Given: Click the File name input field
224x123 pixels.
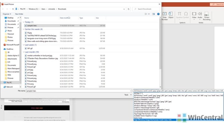Looking at the screenshot, I should pyautogui.click(x=79, y=91).
